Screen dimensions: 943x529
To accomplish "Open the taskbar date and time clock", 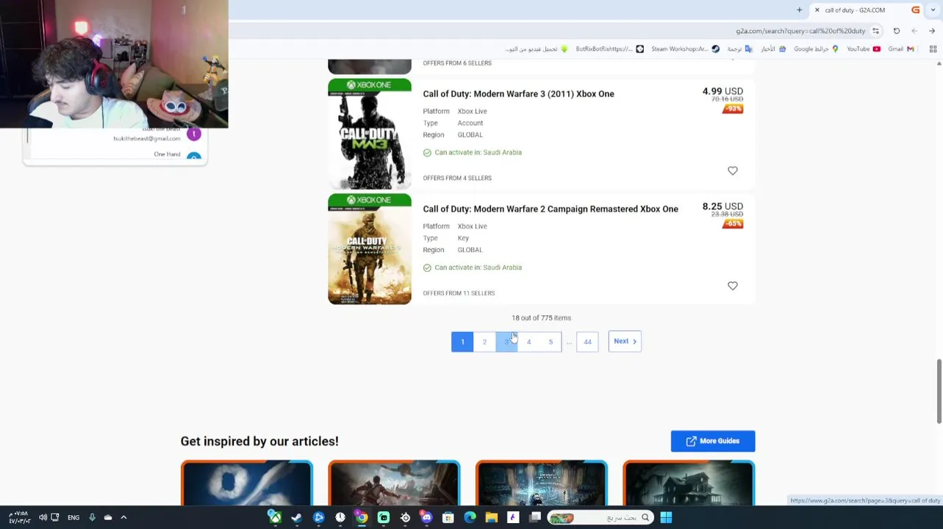I will [21, 517].
